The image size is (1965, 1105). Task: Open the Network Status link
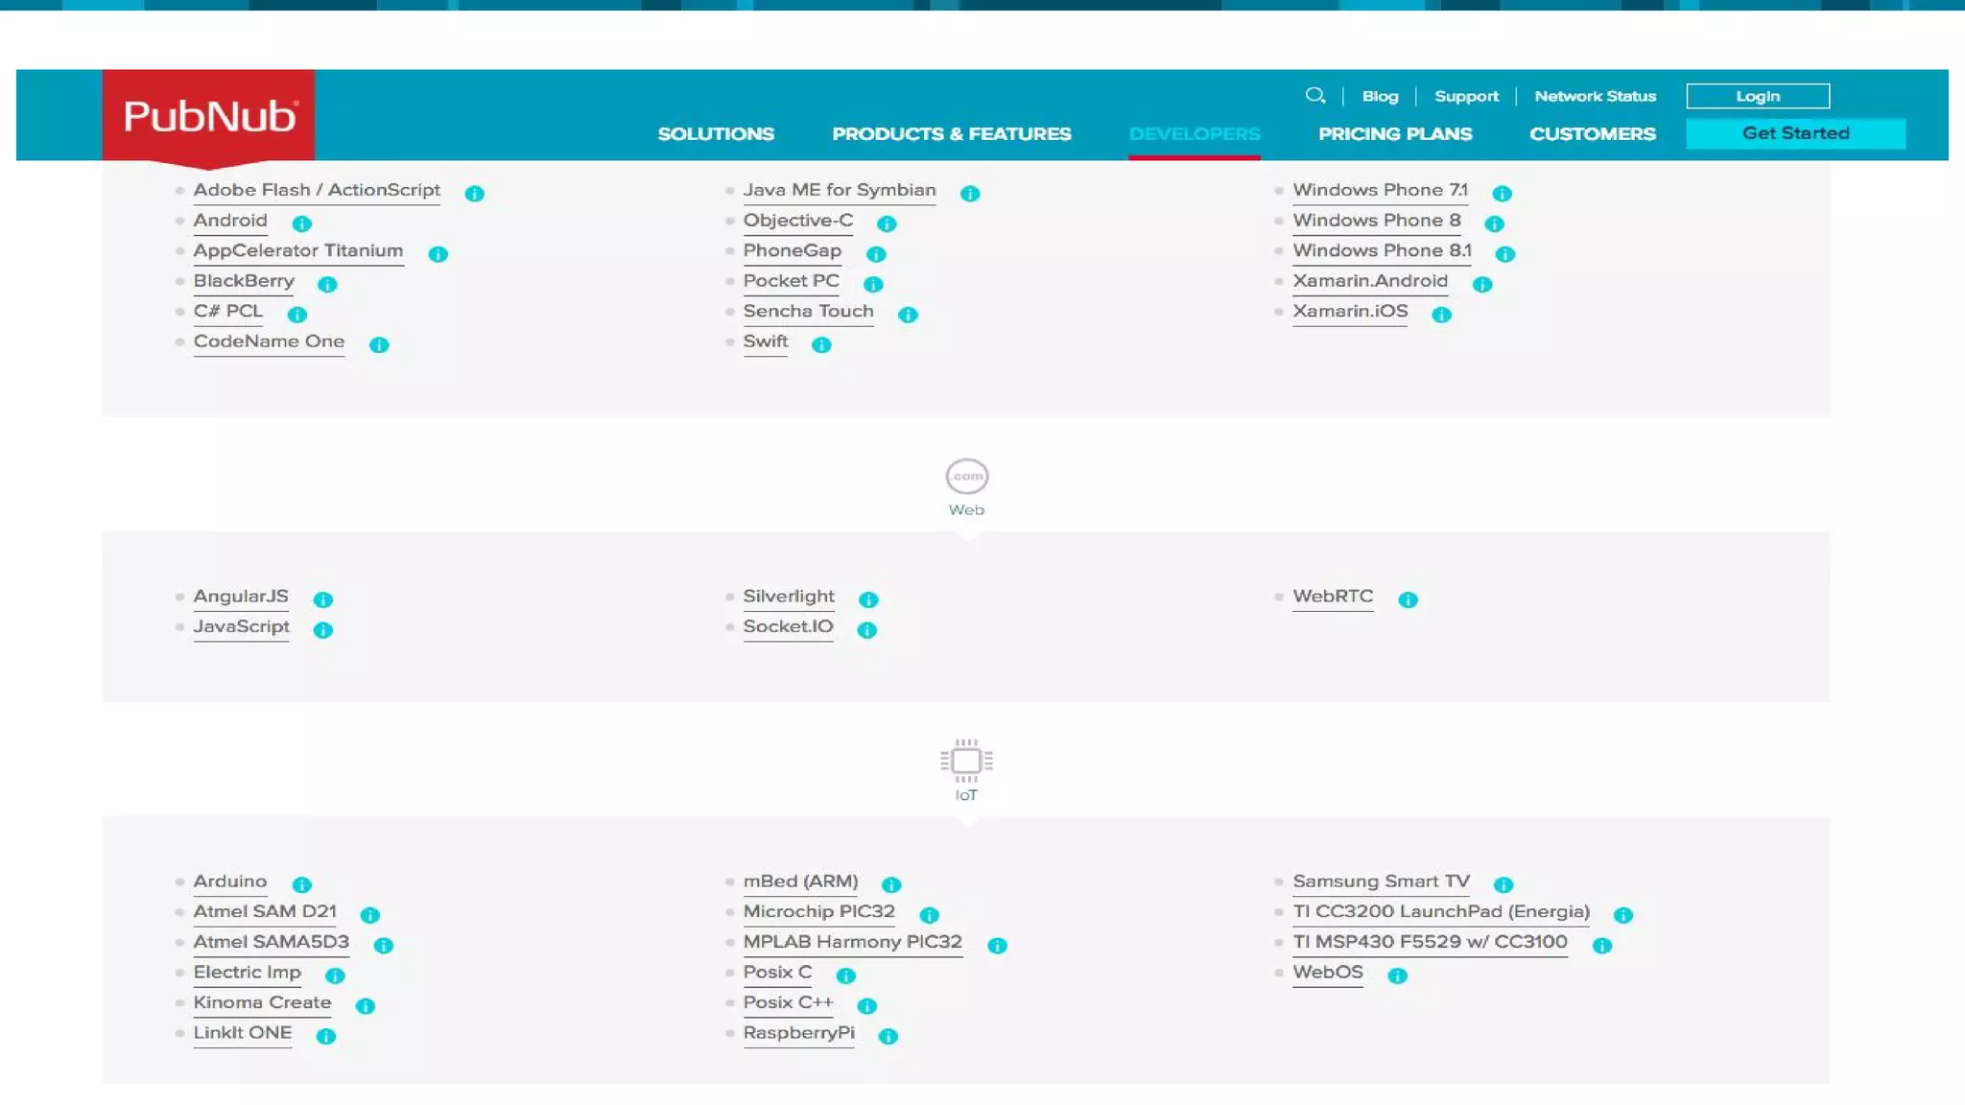pos(1595,96)
